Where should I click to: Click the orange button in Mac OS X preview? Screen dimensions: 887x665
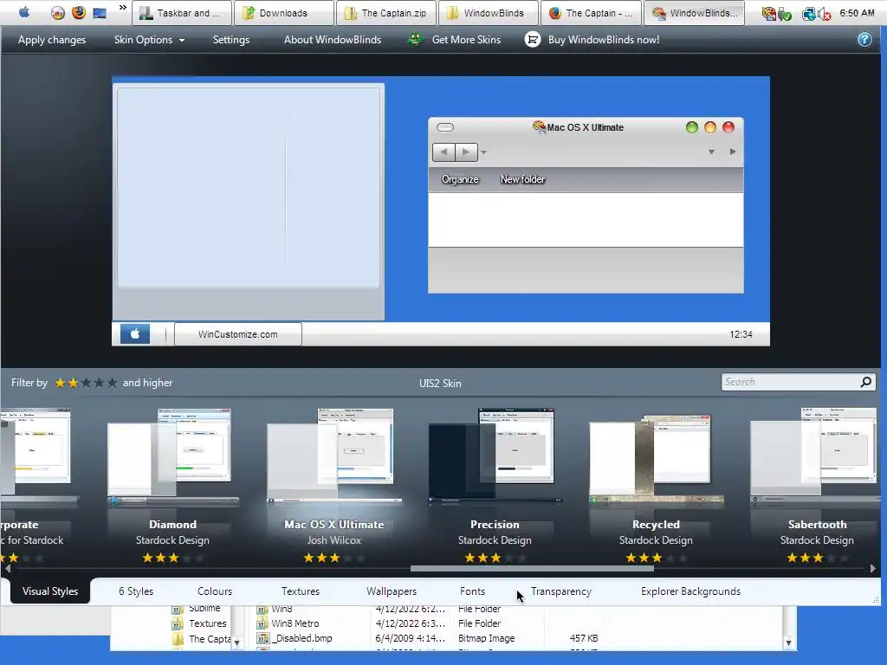pyautogui.click(x=710, y=127)
